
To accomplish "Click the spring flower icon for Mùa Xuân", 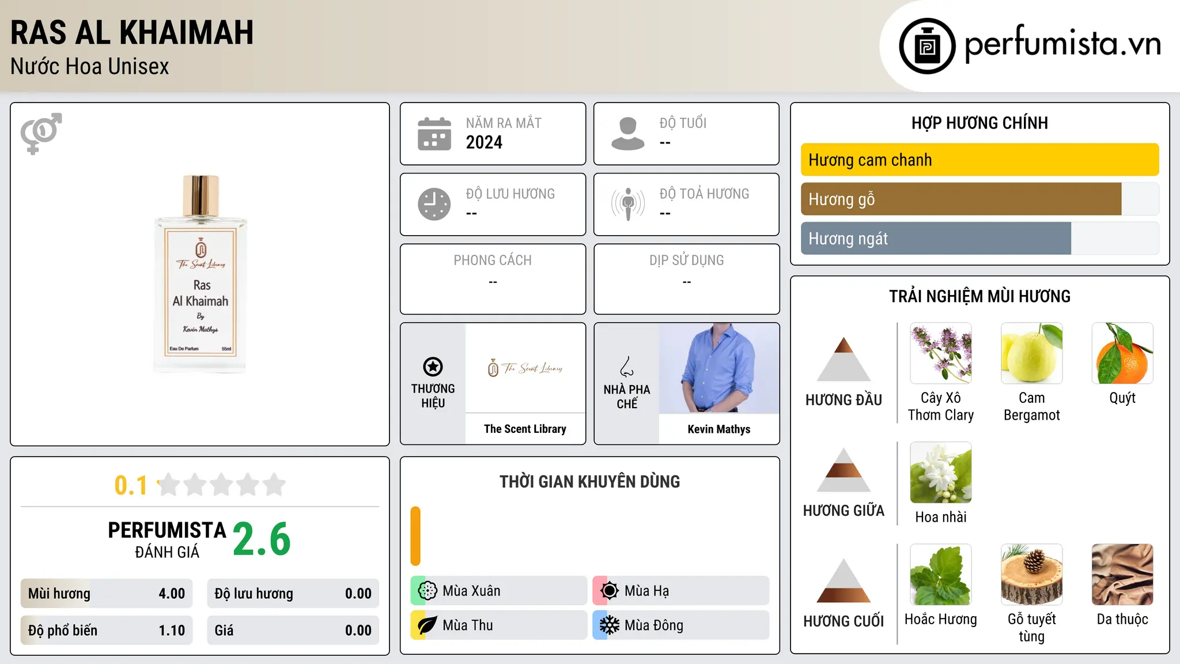I will coord(428,591).
